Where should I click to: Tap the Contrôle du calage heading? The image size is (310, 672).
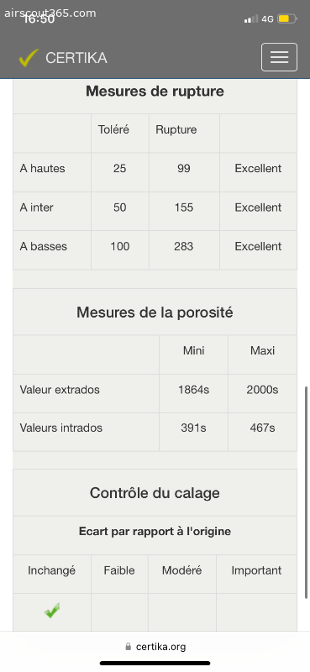coord(155,493)
